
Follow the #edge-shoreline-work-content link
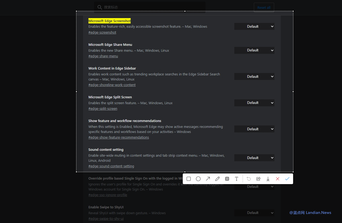112,85
